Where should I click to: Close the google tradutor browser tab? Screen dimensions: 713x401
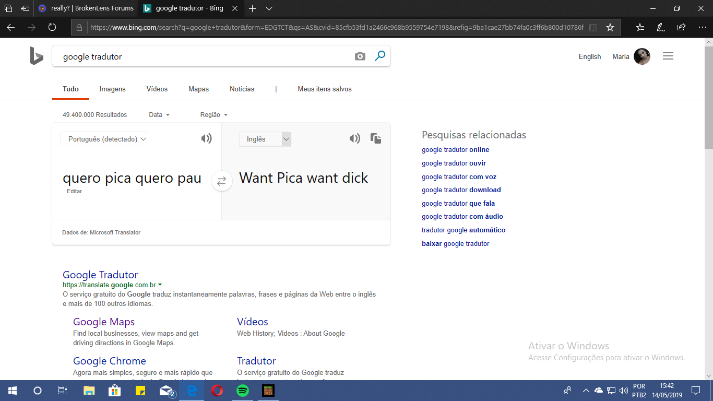(x=235, y=8)
